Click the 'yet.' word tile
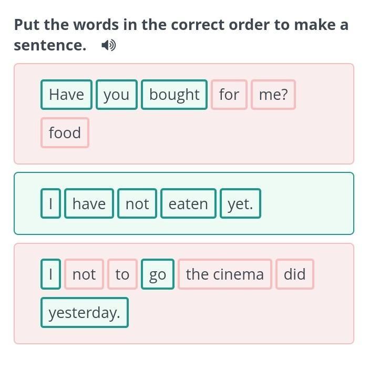 pyautogui.click(x=240, y=203)
